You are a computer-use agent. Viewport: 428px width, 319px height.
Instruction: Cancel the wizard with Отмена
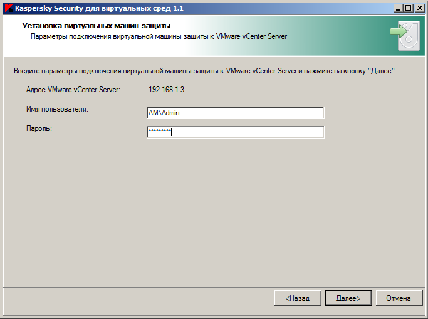[x=399, y=298]
